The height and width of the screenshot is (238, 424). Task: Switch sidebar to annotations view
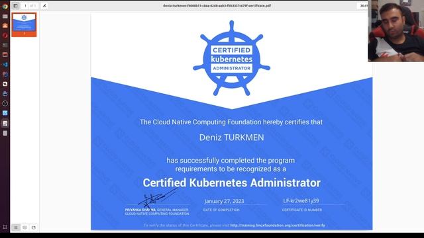25,227
